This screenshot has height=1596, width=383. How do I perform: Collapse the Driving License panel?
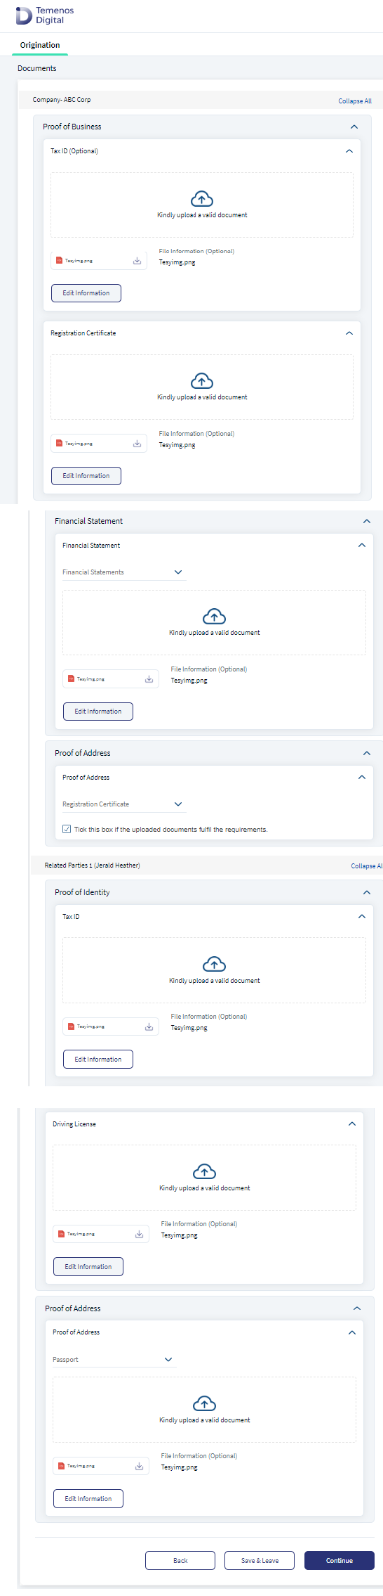pyautogui.click(x=352, y=1124)
